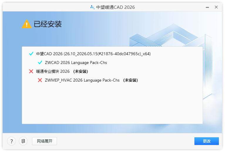This screenshot has height=152, width=225.
Task: Select the 中望CAD 2026 version entry
Action: (93, 54)
